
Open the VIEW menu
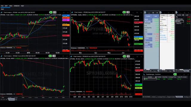coord(11,6)
